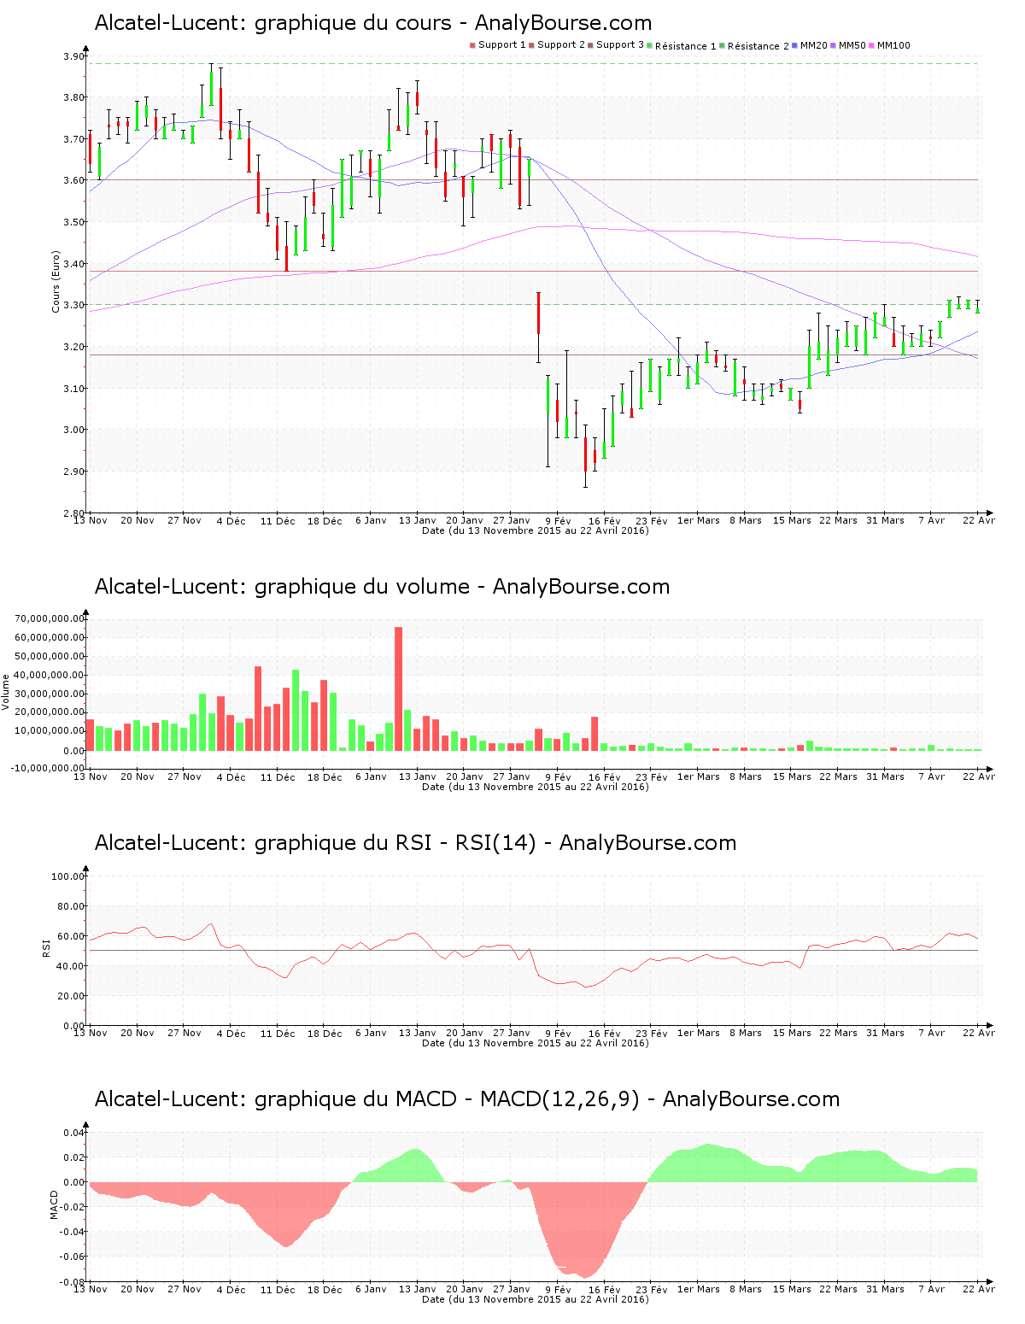The height and width of the screenshot is (1324, 1025).
Task: Select the Support 3 legend label
Action: (x=620, y=45)
